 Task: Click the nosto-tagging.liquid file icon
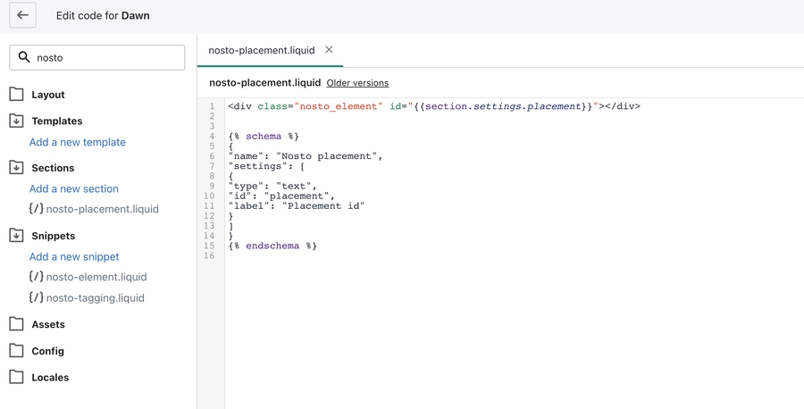tap(36, 297)
